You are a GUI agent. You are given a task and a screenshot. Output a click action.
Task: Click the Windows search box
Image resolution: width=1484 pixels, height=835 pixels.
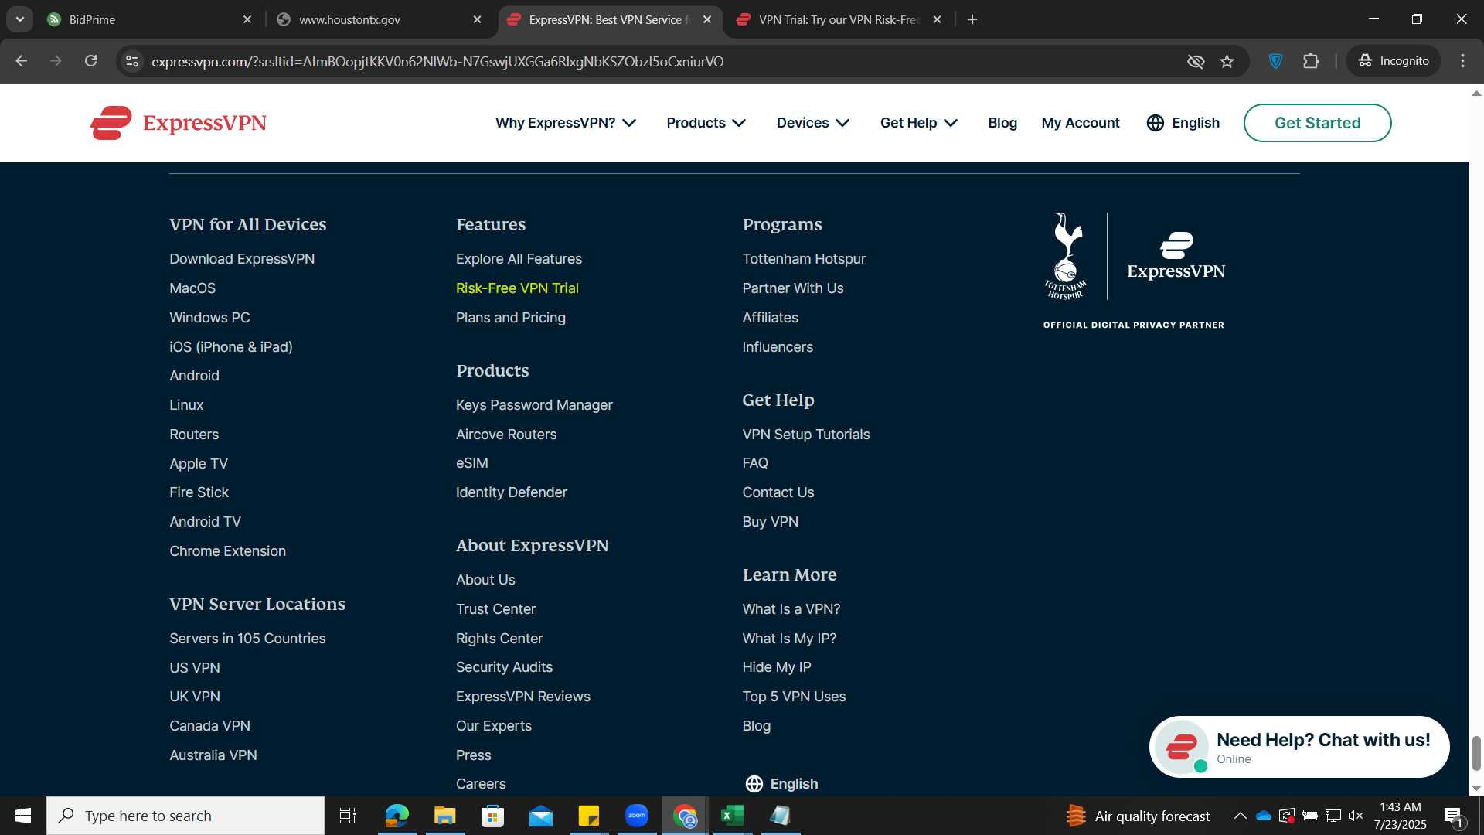[185, 816]
